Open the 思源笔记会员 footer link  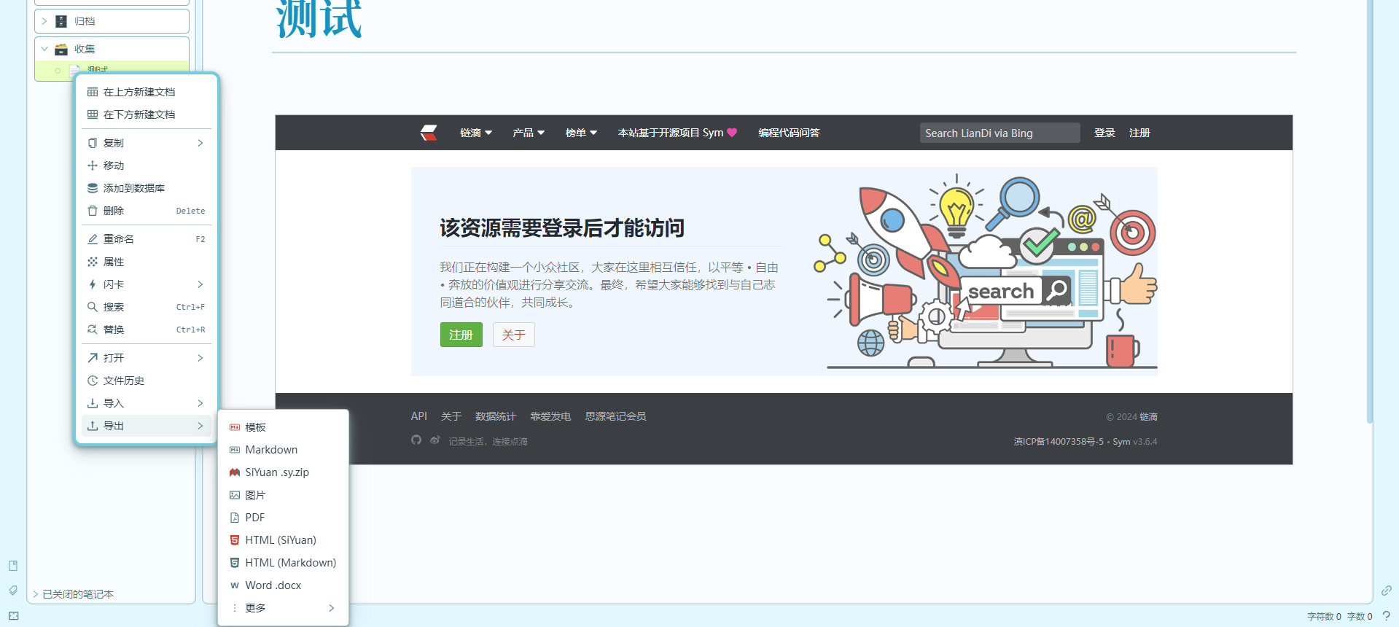pos(616,416)
